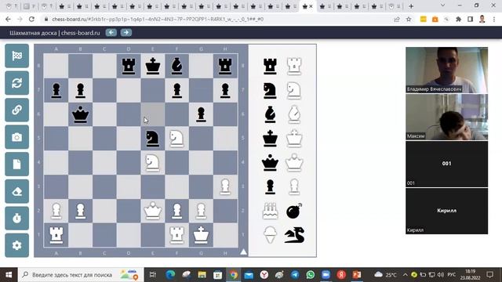502x282 pixels.
Task: Click the checkered flag icon in sidebar
Action: pyautogui.click(x=17, y=56)
